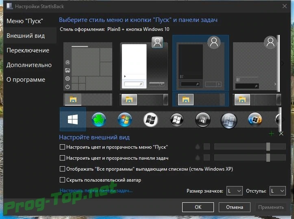Choose the green clover start button orb
Screen dimensions: 294x219
pyautogui.click(x=99, y=119)
